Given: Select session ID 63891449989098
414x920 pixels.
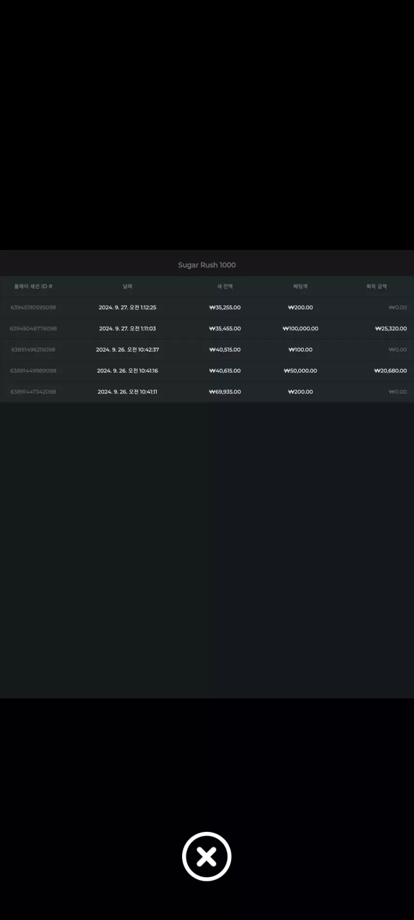Looking at the screenshot, I should coord(33,371).
